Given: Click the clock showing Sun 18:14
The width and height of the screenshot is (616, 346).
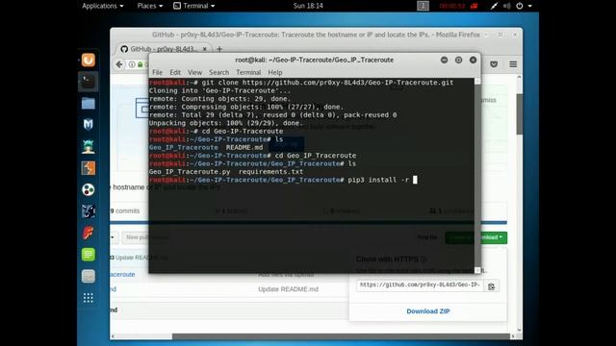Looking at the screenshot, I should (x=308, y=6).
